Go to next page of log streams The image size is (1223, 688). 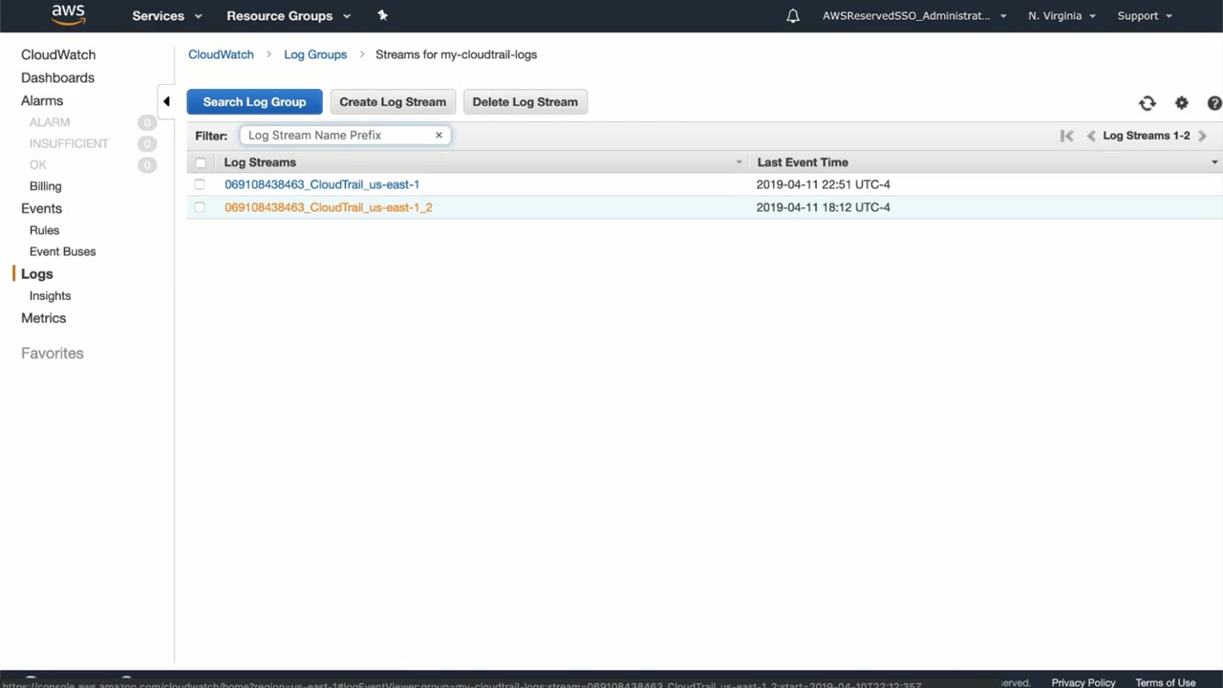(x=1202, y=136)
